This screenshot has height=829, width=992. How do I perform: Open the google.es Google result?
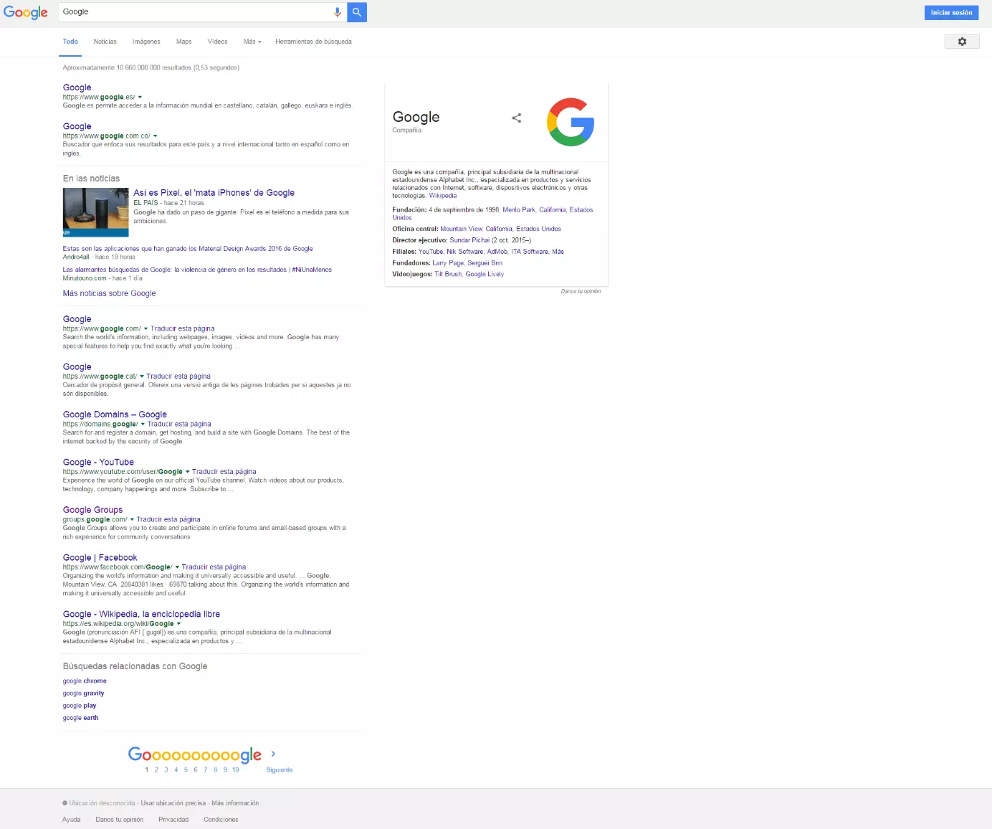(x=77, y=87)
